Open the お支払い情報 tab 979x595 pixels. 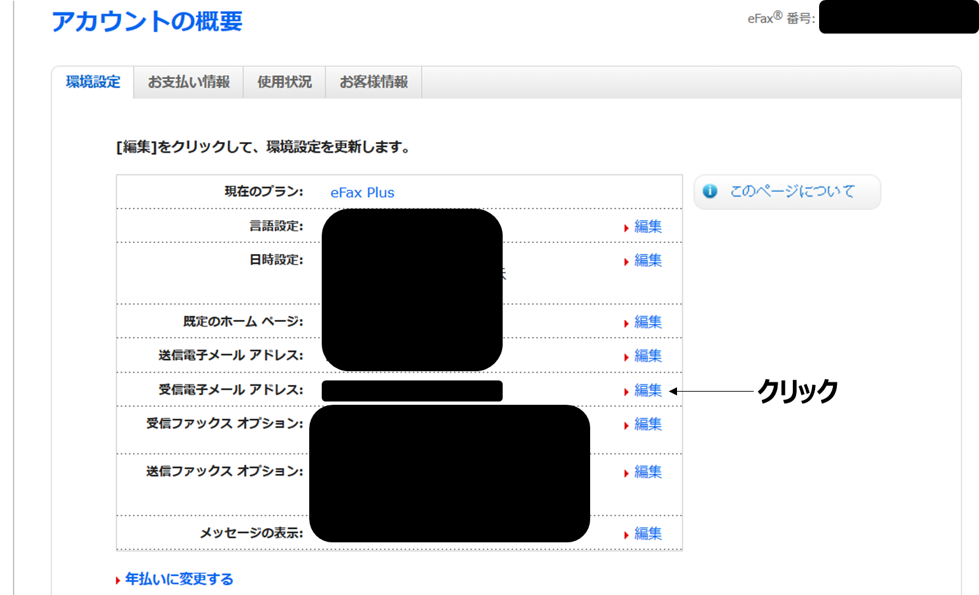(x=188, y=82)
